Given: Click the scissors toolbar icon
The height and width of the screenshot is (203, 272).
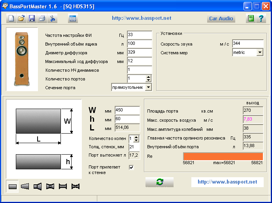Looking at the screenshot, I should (x=52, y=18).
